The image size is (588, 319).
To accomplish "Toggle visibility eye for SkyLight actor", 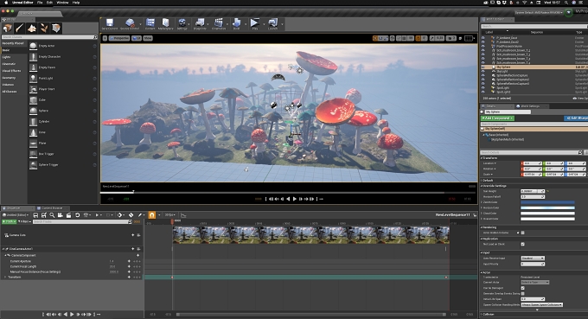I will click(x=483, y=71).
